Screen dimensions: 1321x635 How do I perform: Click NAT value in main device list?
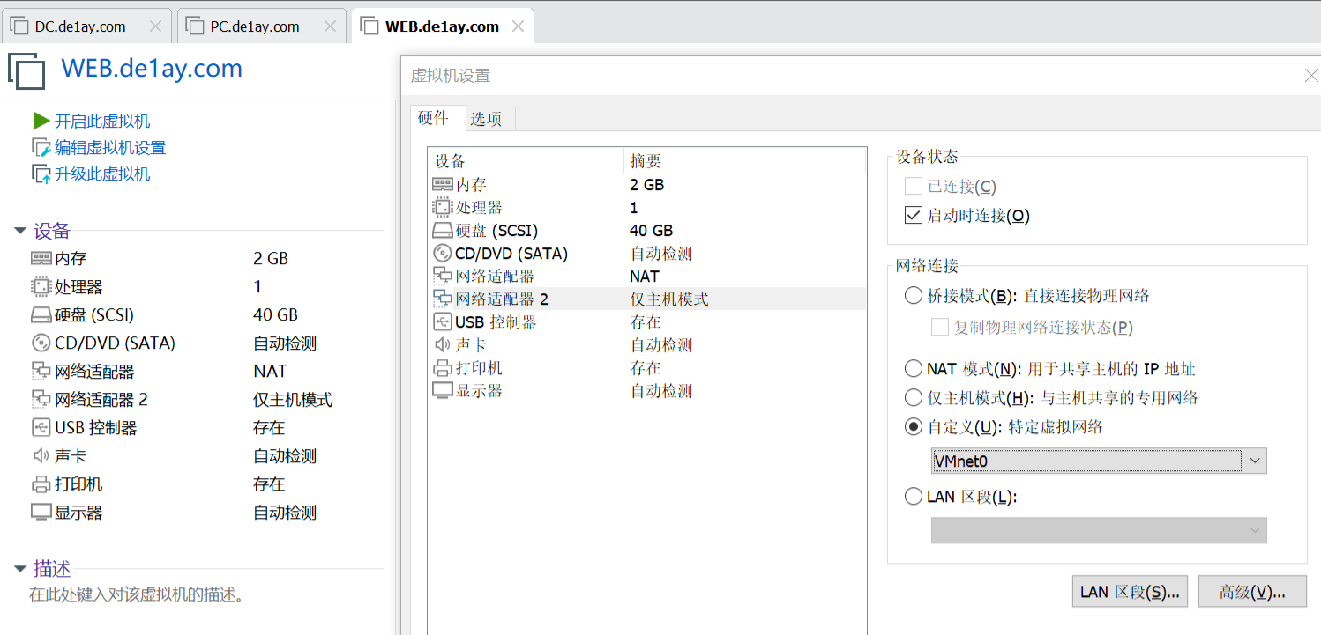click(270, 372)
